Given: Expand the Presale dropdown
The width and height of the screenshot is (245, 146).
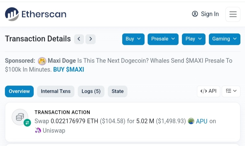Looking at the screenshot, I should [163, 39].
